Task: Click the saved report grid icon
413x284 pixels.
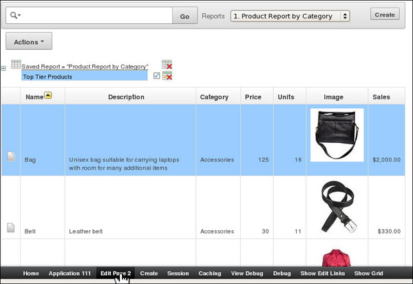Action: (x=16, y=64)
